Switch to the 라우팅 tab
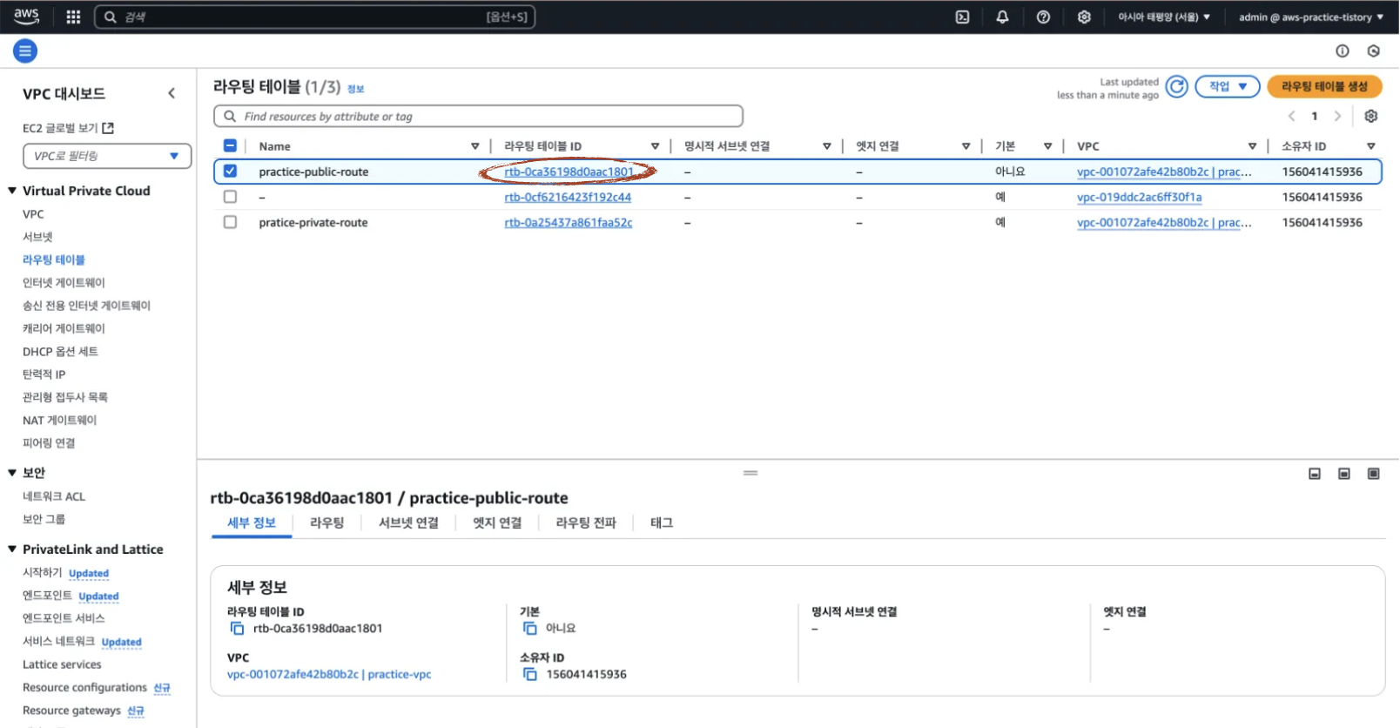This screenshot has width=1400, height=728. tap(326, 522)
